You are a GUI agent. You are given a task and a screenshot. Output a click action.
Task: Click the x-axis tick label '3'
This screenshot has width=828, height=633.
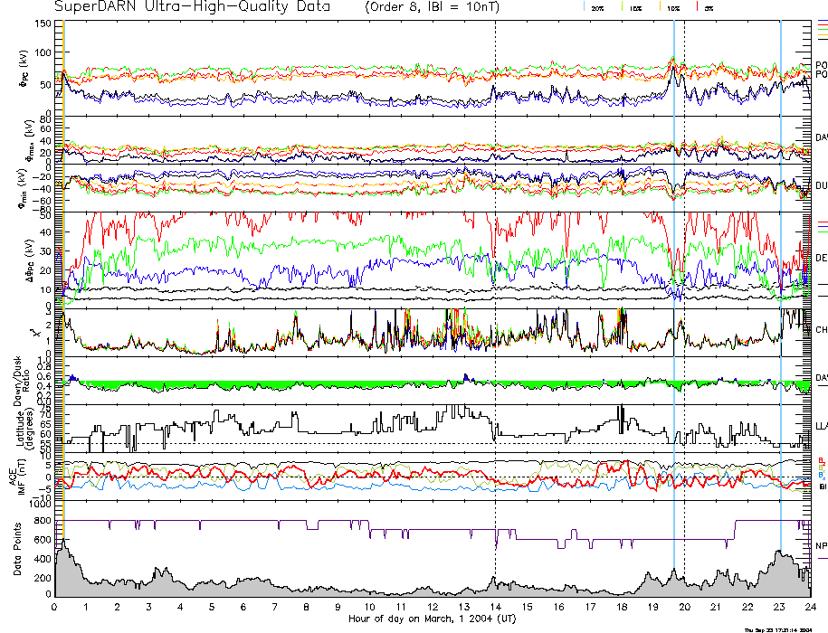[x=149, y=607]
